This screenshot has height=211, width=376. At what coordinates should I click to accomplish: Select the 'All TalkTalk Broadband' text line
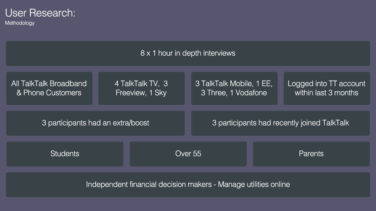[49, 84]
